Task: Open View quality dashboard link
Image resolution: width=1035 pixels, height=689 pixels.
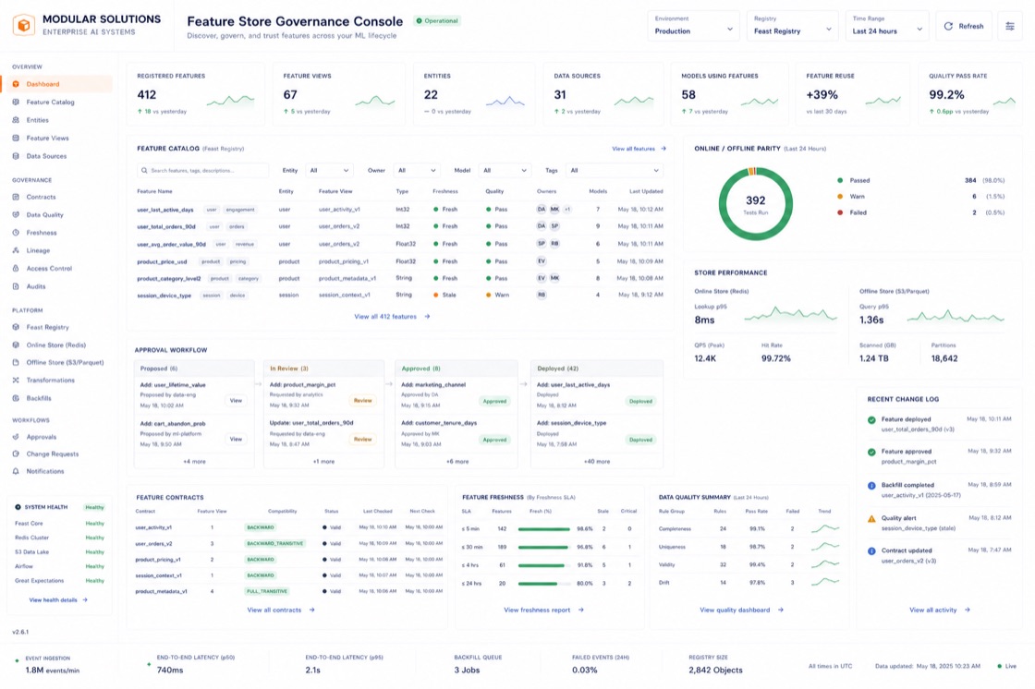Action: click(x=741, y=610)
